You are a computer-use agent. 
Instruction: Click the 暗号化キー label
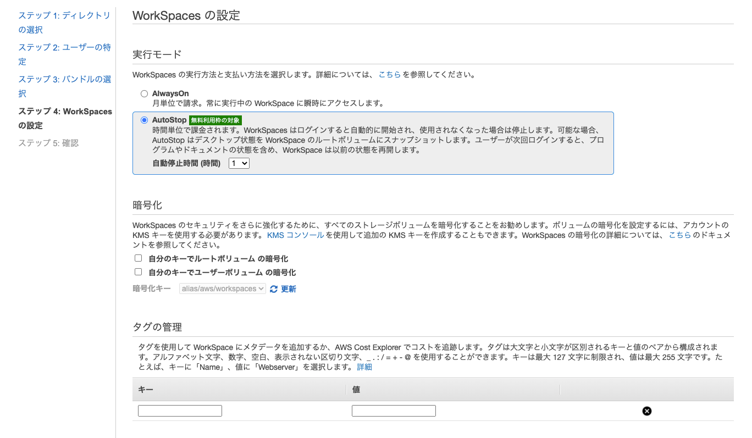click(152, 289)
